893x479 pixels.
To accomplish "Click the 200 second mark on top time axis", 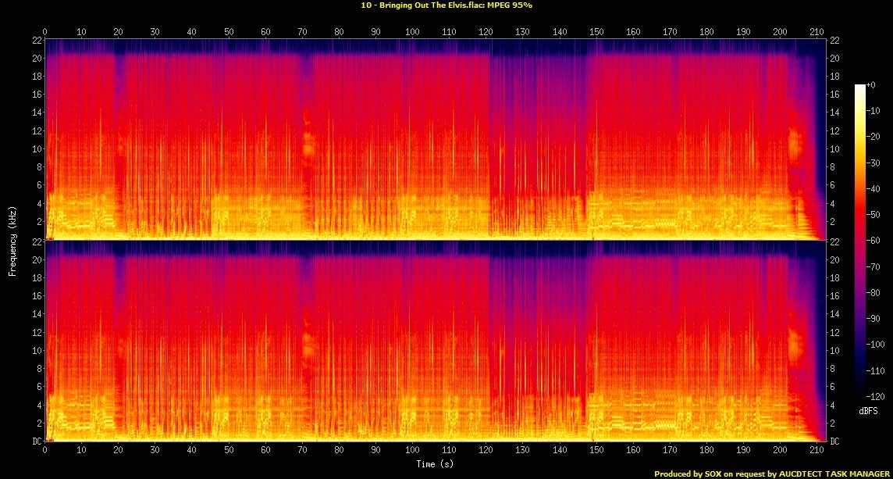I will (781, 32).
